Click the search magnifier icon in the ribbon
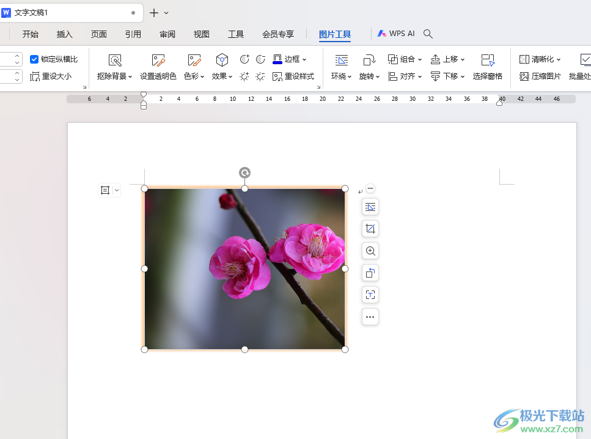 coord(428,34)
